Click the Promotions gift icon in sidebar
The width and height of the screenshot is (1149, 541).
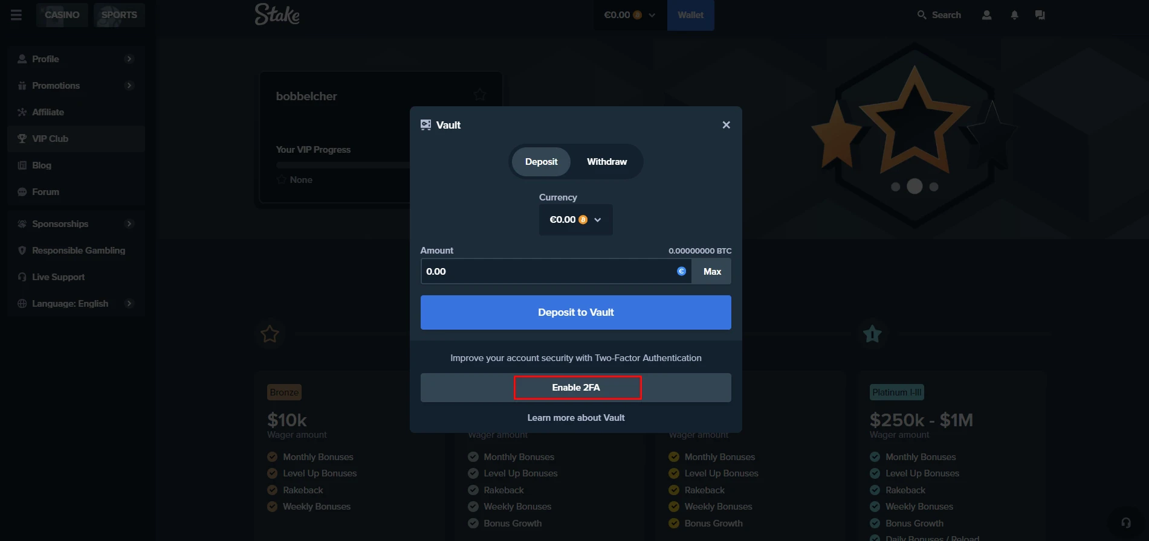point(22,85)
